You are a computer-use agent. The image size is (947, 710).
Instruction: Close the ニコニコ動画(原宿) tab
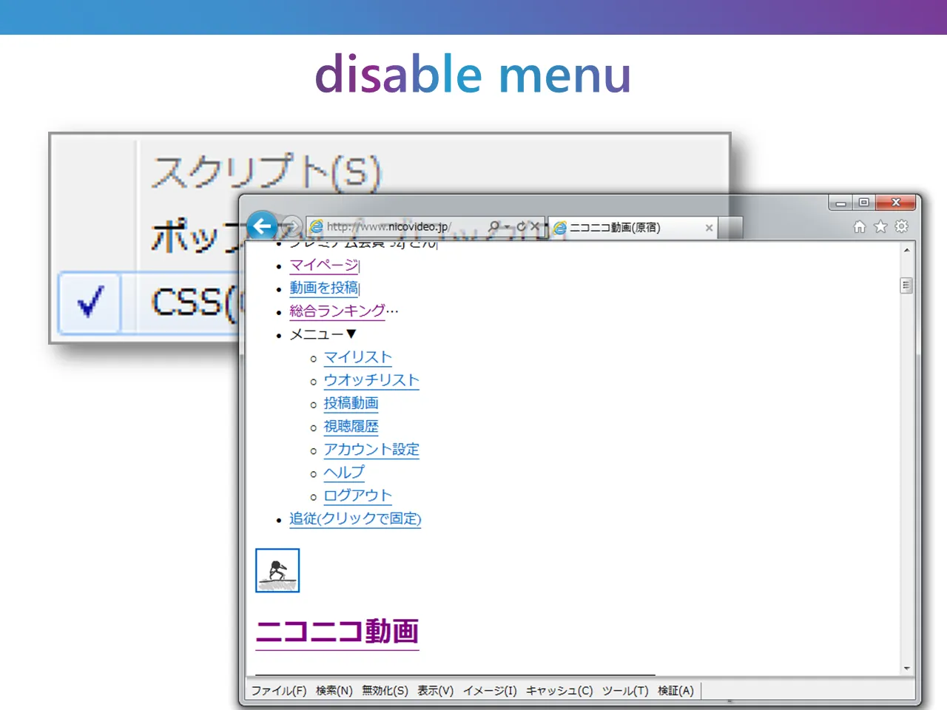click(x=709, y=228)
